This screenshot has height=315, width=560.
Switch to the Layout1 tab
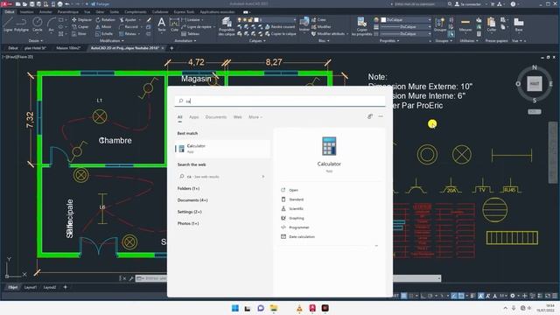[x=31, y=287]
